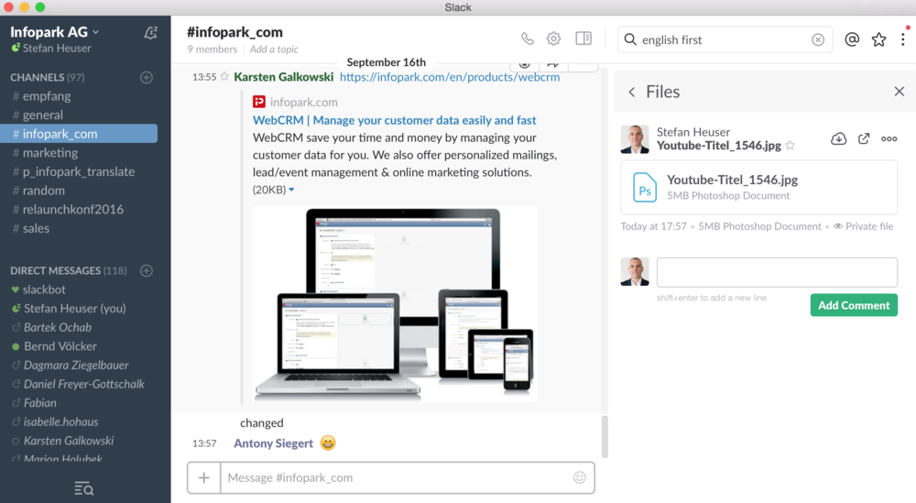This screenshot has width=916, height=503.
Task: Open the WebCRM link preview title
Action: pos(394,120)
